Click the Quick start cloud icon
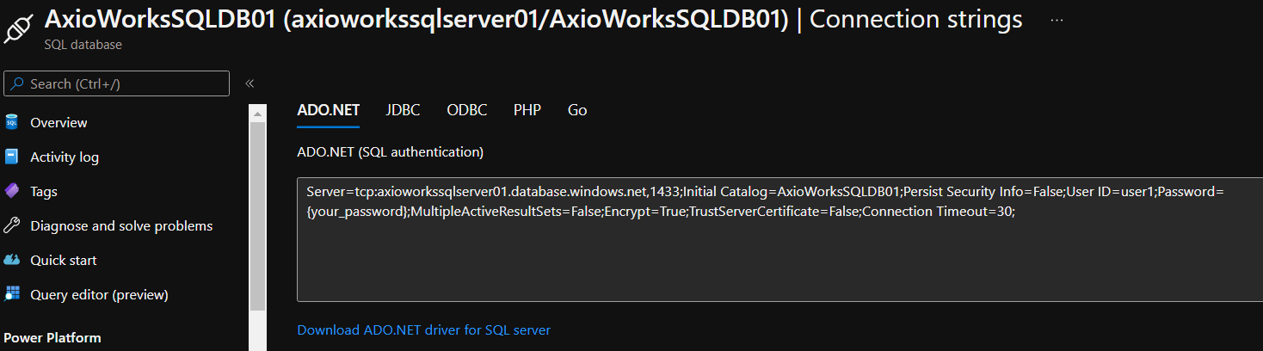The width and height of the screenshot is (1263, 351). pyautogui.click(x=11, y=260)
